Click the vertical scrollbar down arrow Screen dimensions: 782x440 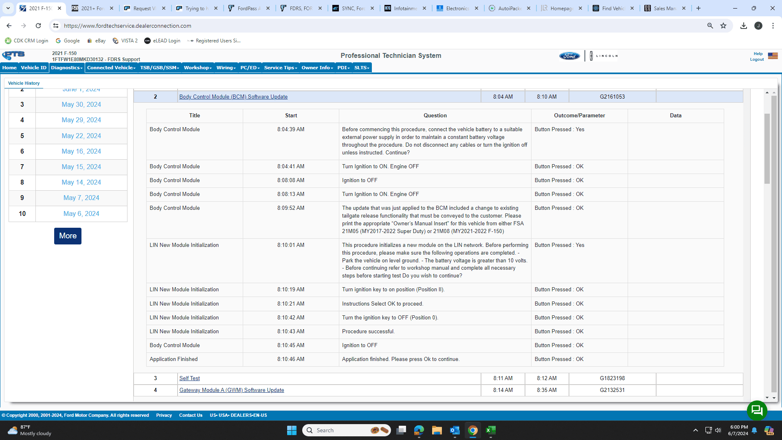(x=767, y=398)
